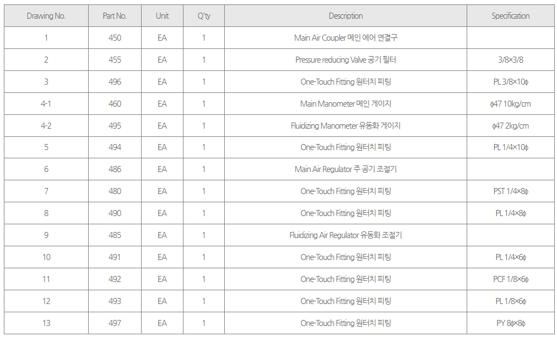Select the Main Air Coupler description cell
This screenshot has width=557, height=337.
(x=345, y=38)
